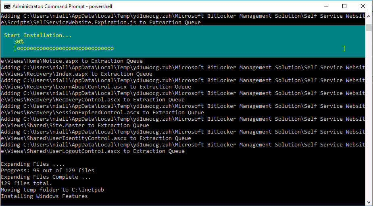Click the 'Moving temp folder to C:\inetpub' line
373x206 pixels.
tap(52, 190)
